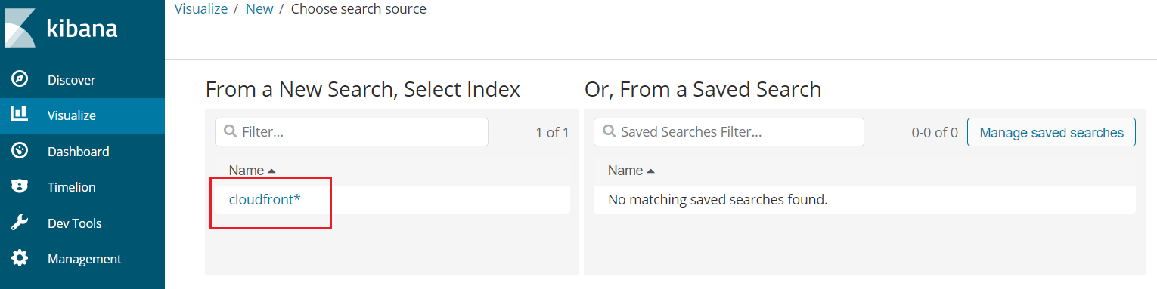Sort index list by Name arrow
1157x289 pixels.
[271, 171]
